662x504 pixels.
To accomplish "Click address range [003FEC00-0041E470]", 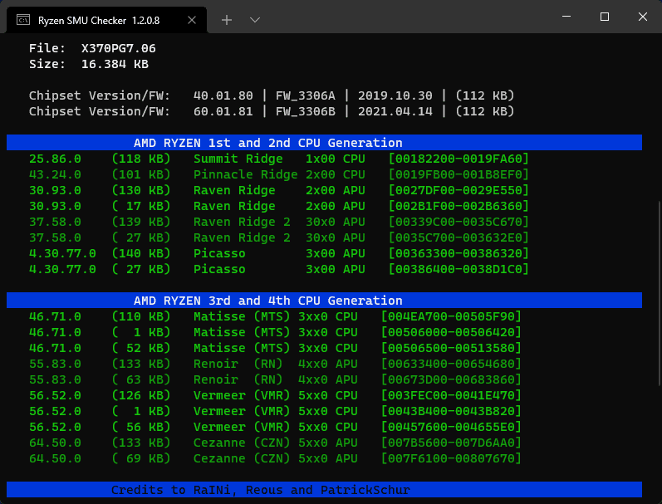I will click(x=451, y=395).
